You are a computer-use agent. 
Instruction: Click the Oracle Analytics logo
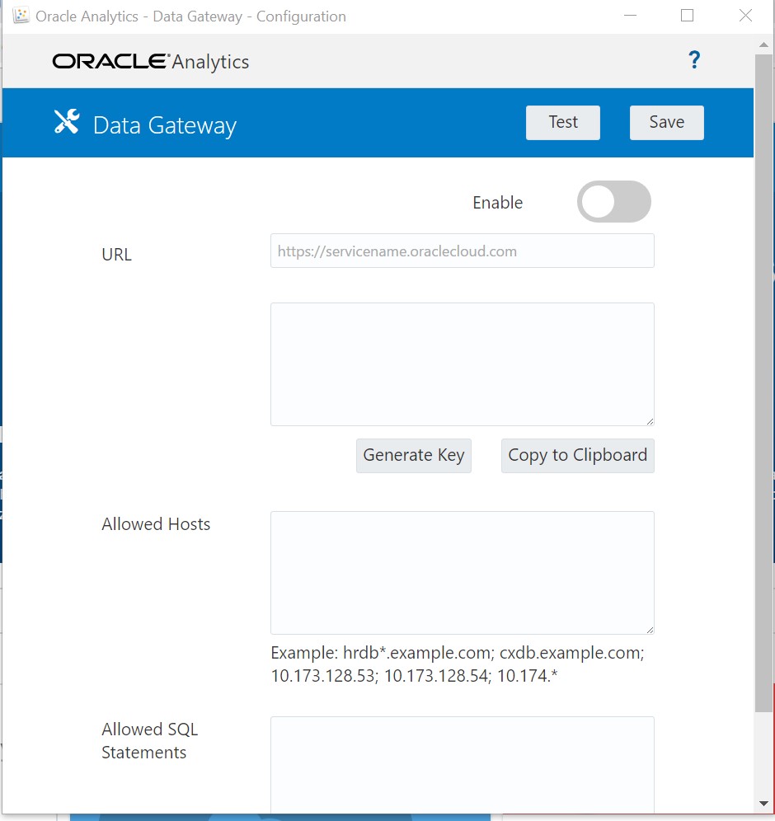click(150, 61)
